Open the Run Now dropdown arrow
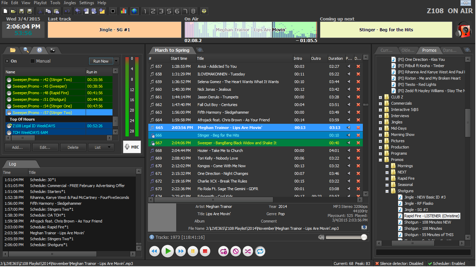The height and width of the screenshot is (267, 476). click(117, 61)
